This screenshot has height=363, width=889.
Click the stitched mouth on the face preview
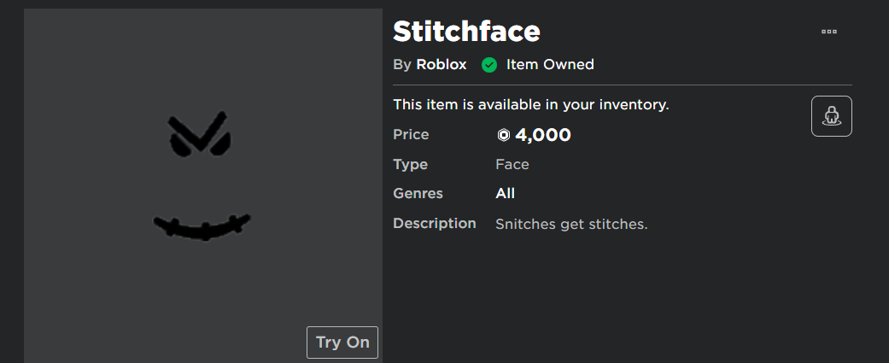(x=202, y=227)
